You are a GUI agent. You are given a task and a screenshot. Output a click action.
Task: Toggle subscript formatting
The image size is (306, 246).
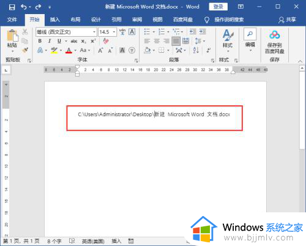(83, 41)
